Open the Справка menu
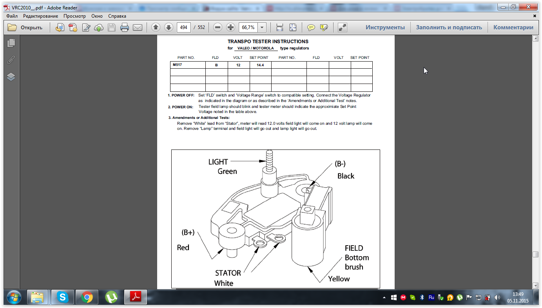The width and height of the screenshot is (542, 308). 117,16
